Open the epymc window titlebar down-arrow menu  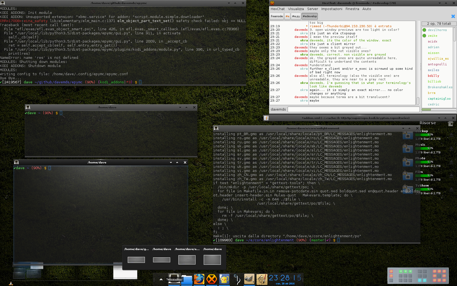click(x=229, y=3)
